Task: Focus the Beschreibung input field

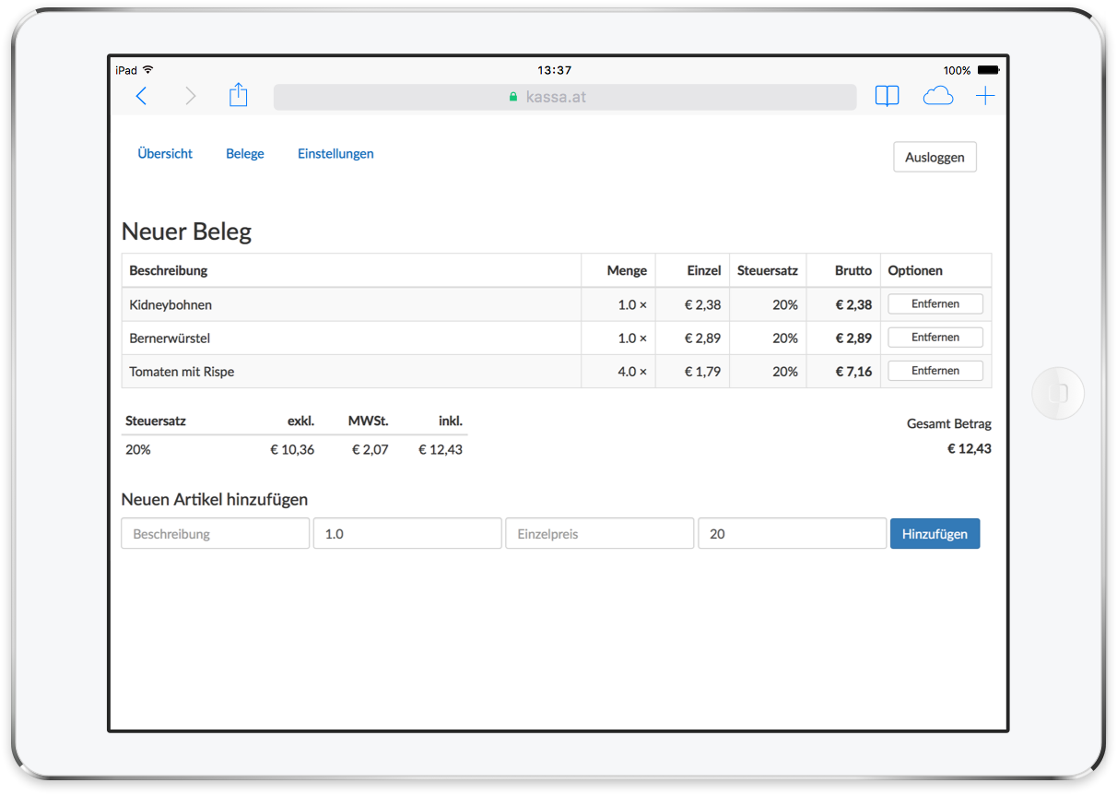Action: [215, 534]
